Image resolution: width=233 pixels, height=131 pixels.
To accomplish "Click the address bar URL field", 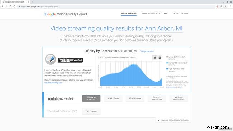I will (x=116, y=6).
